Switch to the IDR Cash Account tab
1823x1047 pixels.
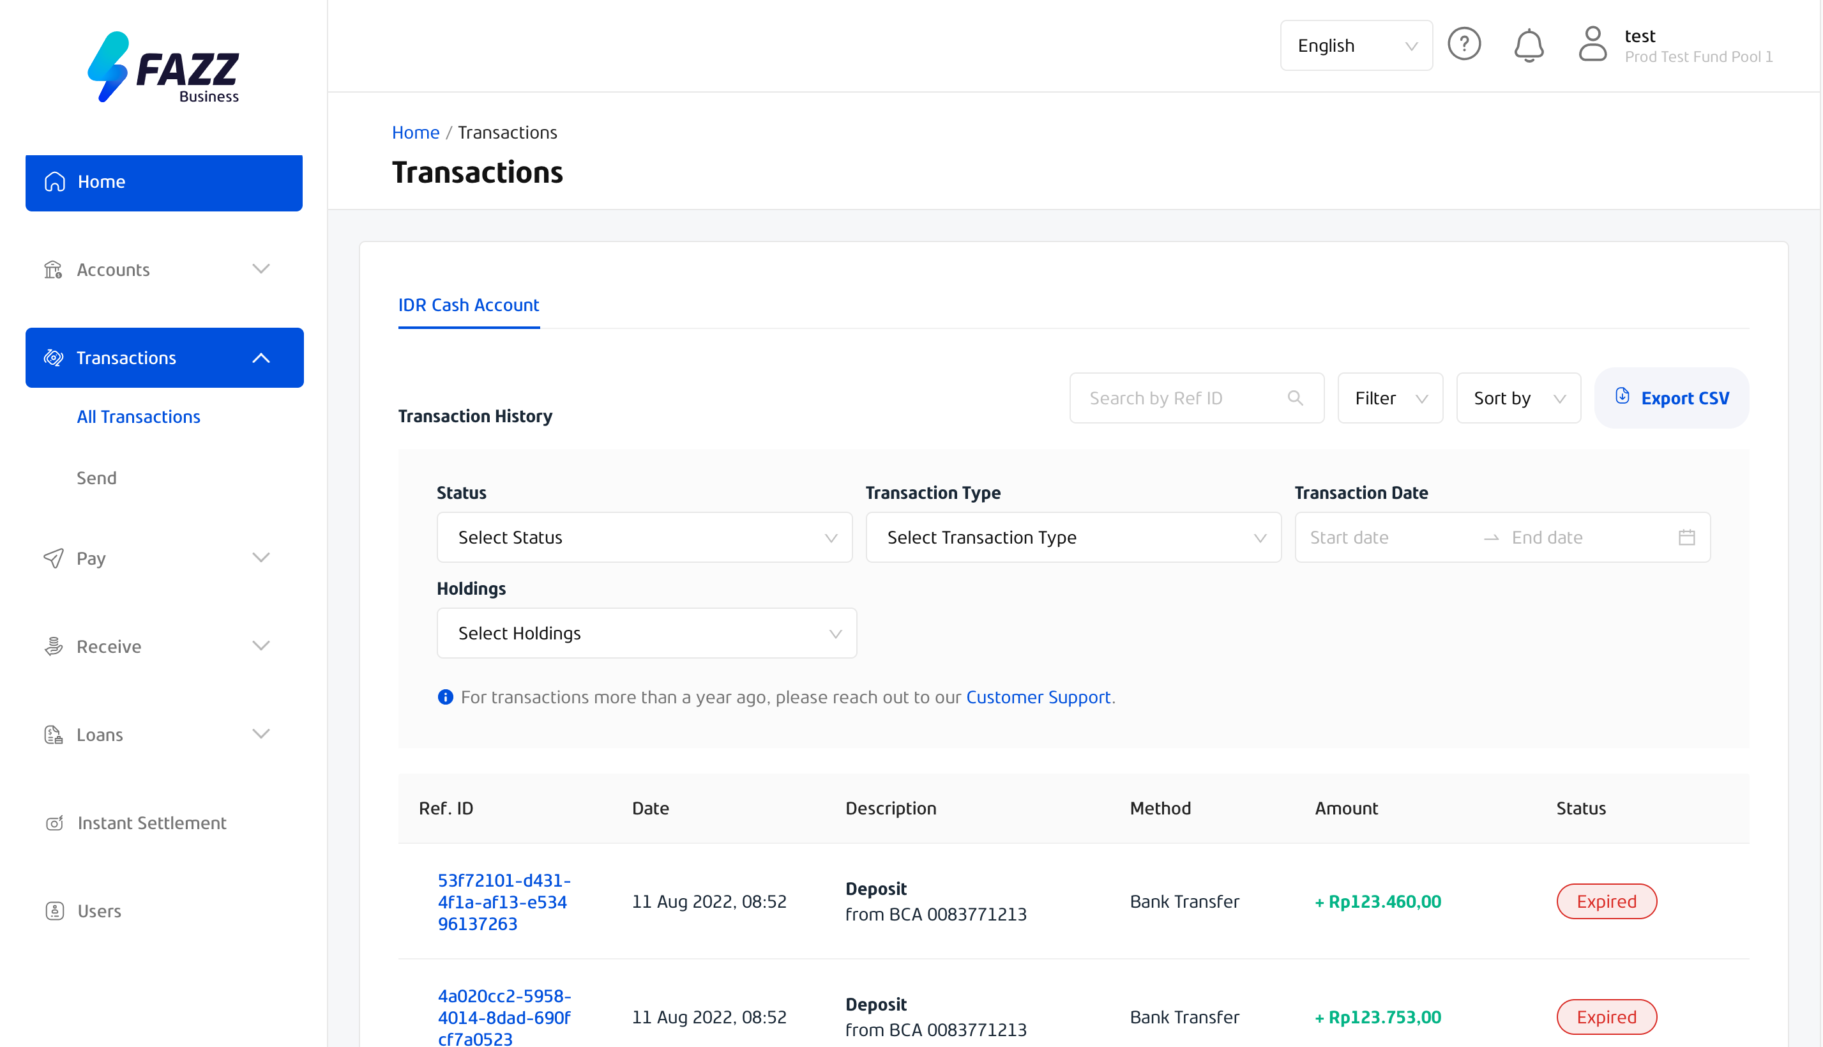[x=469, y=305]
